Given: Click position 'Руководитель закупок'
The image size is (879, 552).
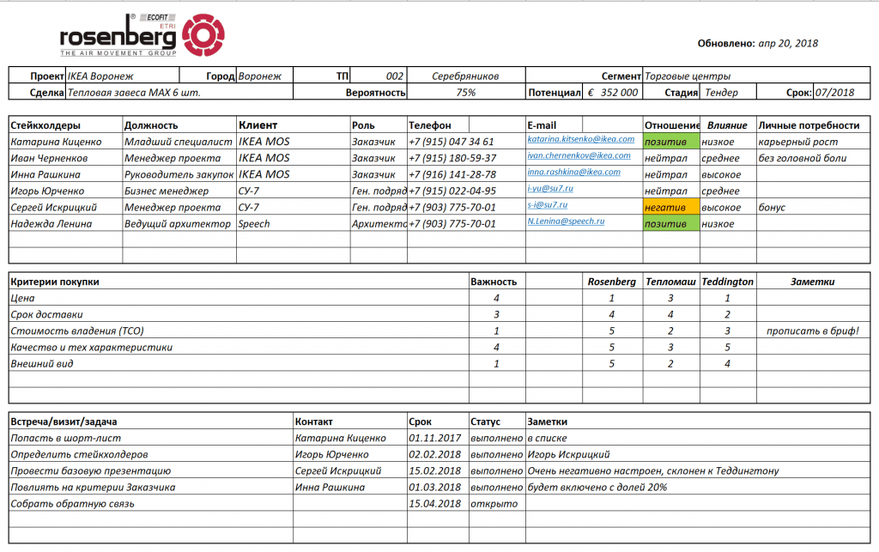Looking at the screenshot, I should (x=179, y=174).
